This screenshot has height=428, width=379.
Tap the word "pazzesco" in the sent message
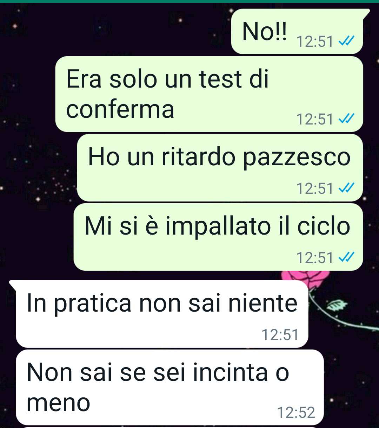pyautogui.click(x=297, y=158)
